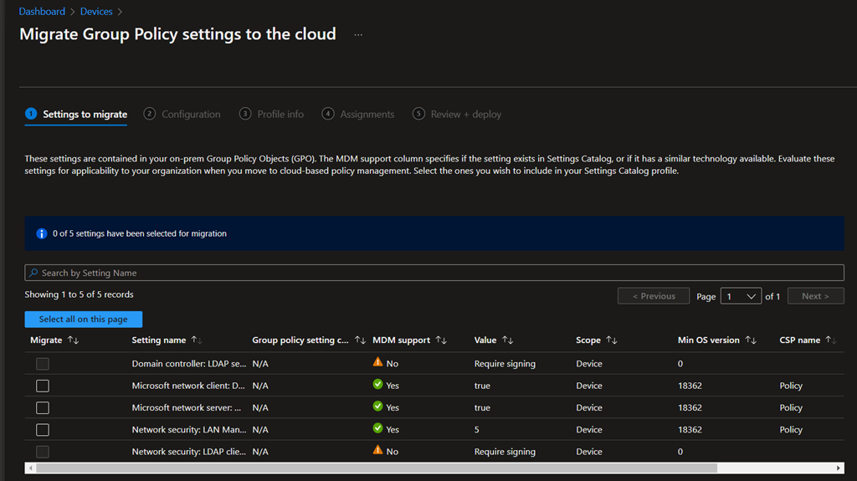Check the Microsoft network client migrate checkbox
This screenshot has width=857, height=481.
(x=43, y=386)
